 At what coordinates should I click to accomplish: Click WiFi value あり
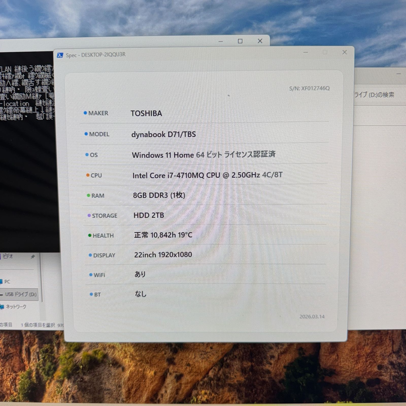[140, 274]
